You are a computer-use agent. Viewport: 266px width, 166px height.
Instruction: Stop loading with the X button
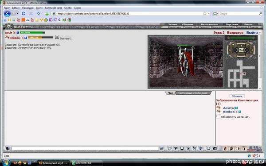[31, 14]
